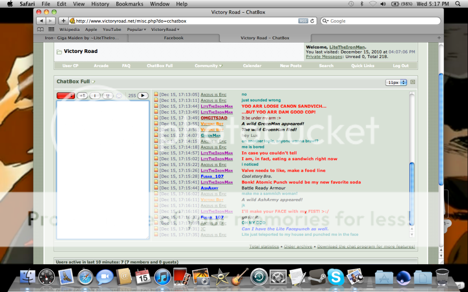Open Steam from the dock
The image size is (468, 292).
point(316,277)
